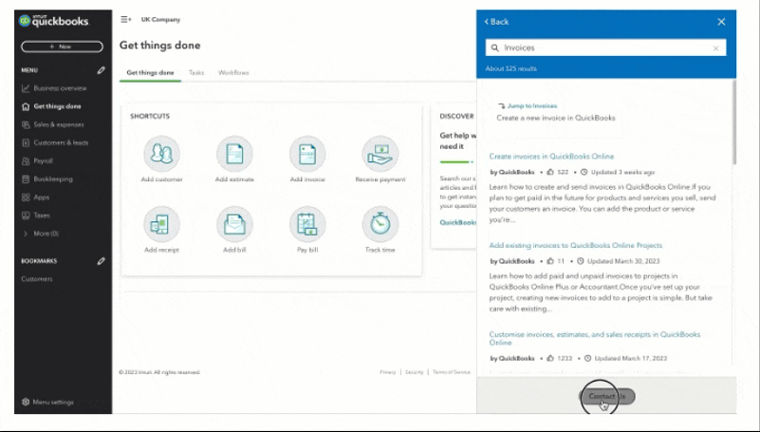The height and width of the screenshot is (432, 760).
Task: Click 'Updated March 30, 2023' text
Action: 623,261
